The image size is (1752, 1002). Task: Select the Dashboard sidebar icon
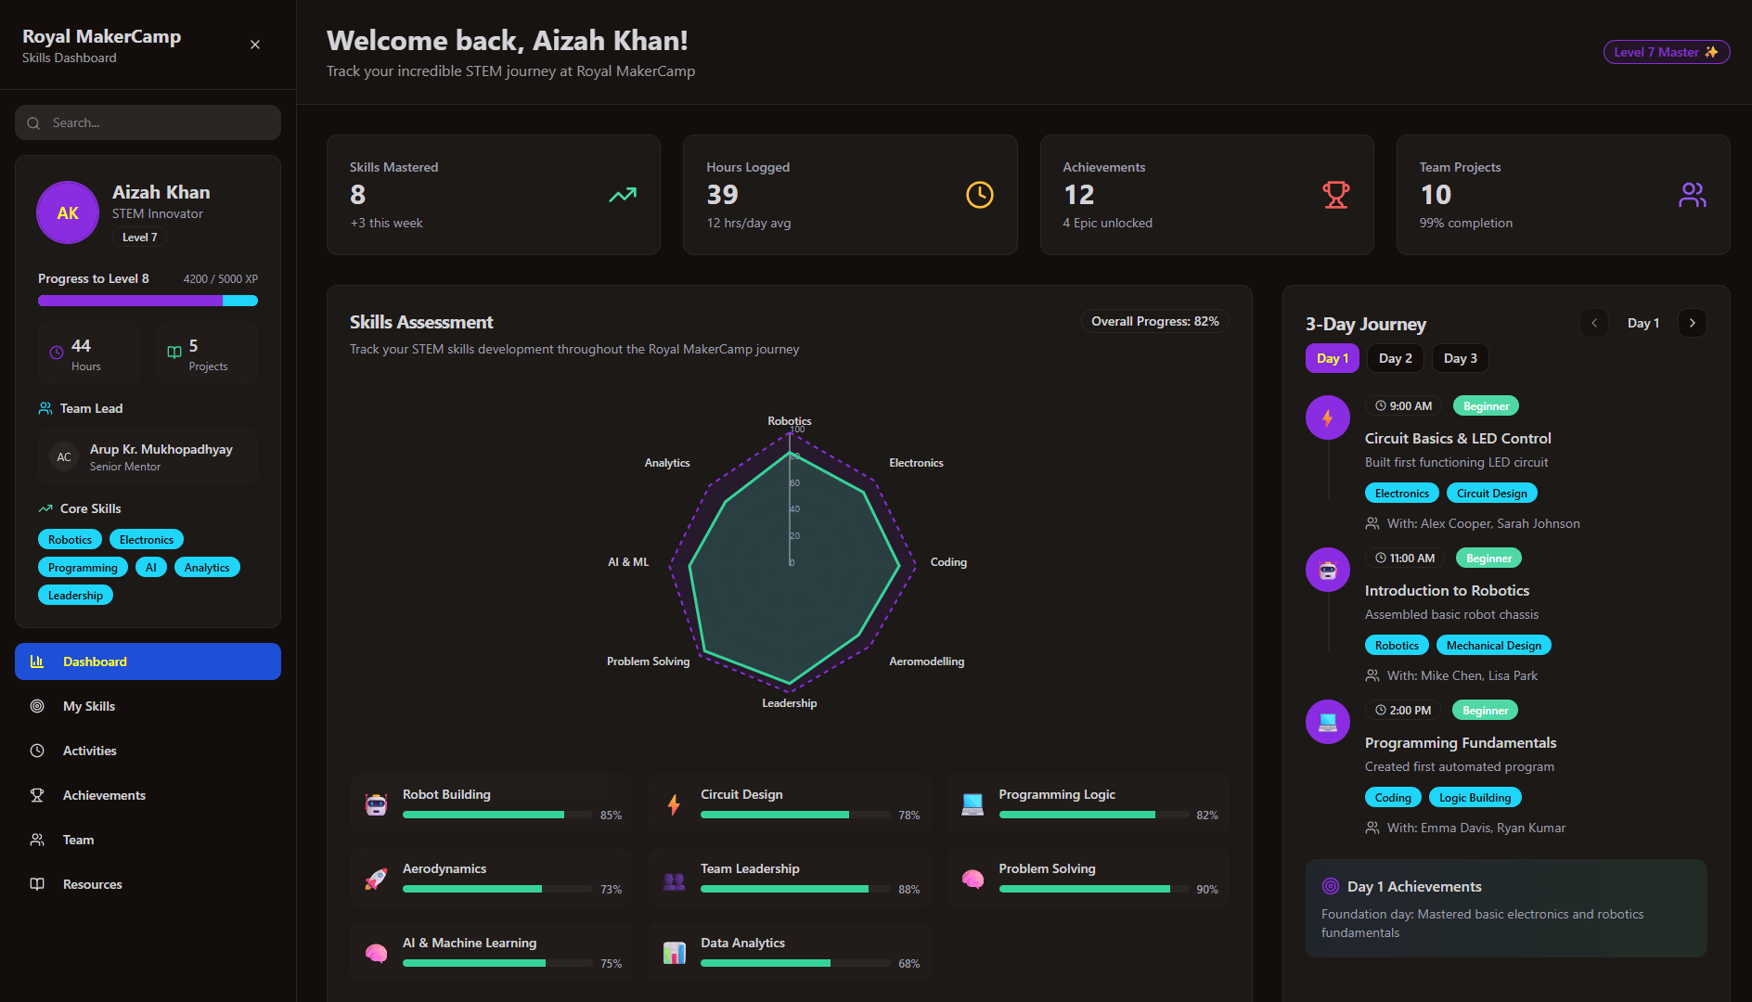37,661
